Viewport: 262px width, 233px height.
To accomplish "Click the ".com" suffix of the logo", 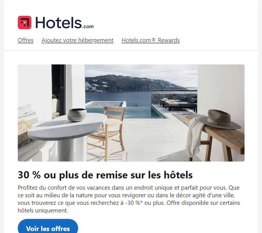I will tap(88, 26).
